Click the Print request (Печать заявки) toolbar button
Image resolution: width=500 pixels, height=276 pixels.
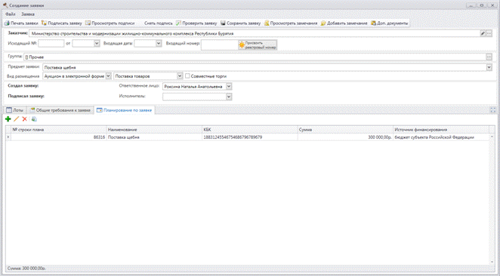pos(21,23)
